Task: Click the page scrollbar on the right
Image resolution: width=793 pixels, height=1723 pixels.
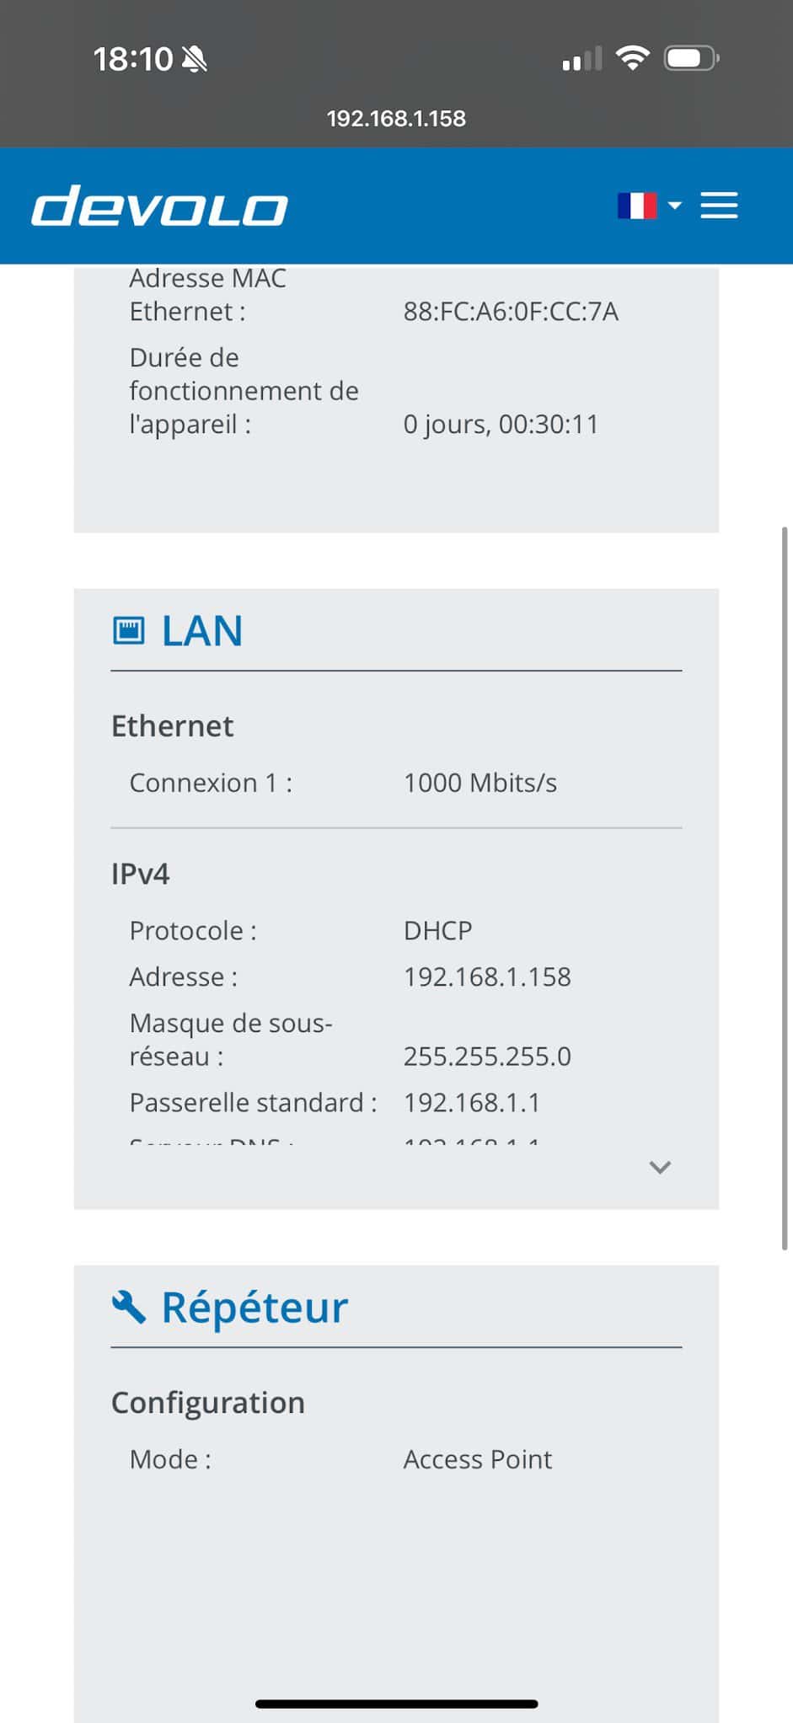Action: click(785, 885)
